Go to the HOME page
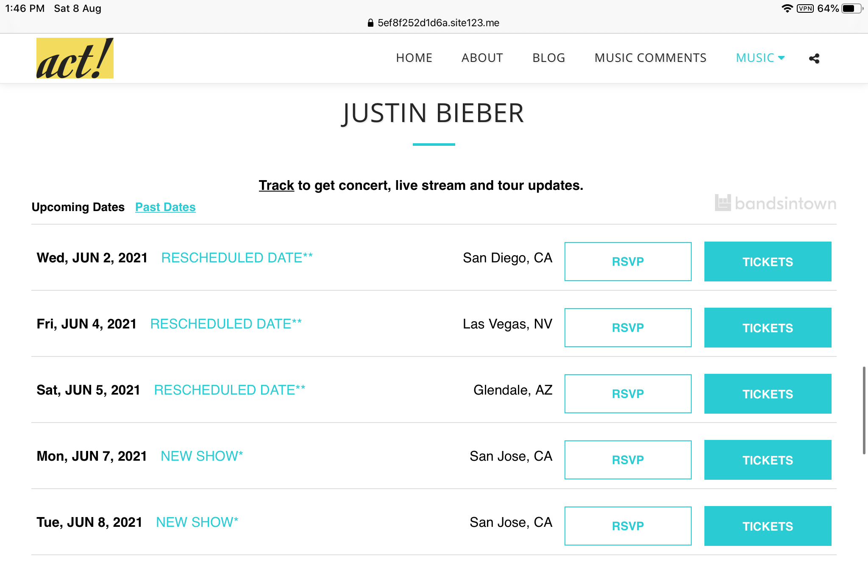The image size is (868, 562). [x=414, y=58]
